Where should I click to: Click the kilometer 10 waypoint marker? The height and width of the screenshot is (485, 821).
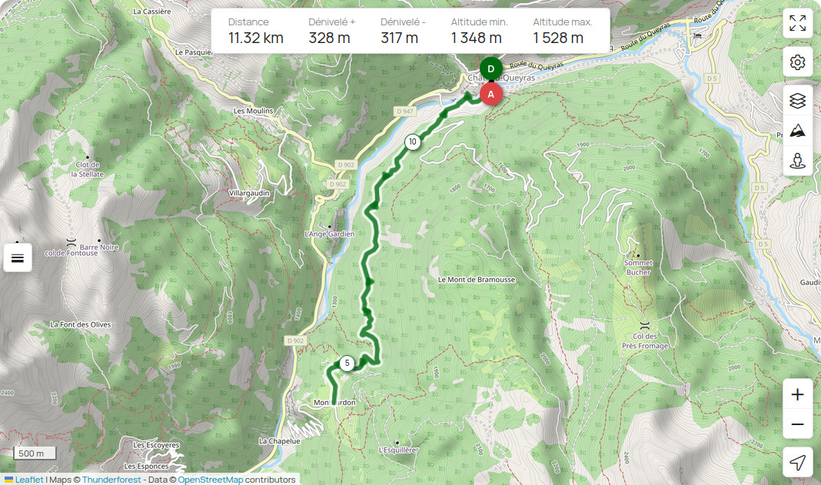coord(413,141)
